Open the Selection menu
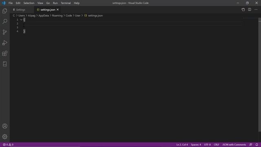Image resolution: width=261 pixels, height=147 pixels. tap(29, 3)
